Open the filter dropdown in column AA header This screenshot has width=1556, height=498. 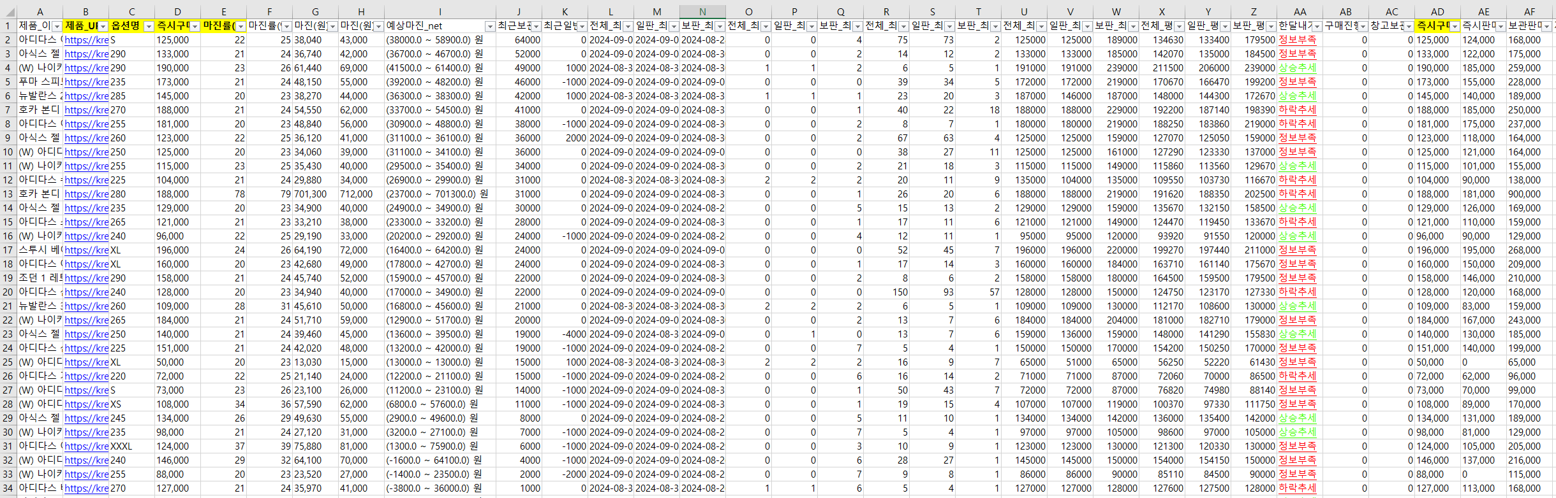(1317, 26)
